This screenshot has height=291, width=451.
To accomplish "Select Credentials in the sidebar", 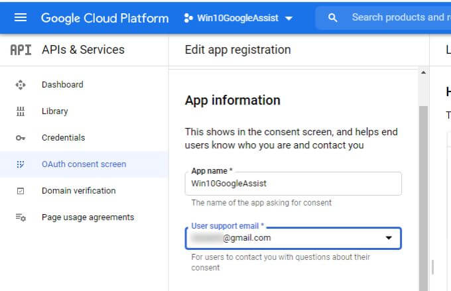I will (63, 138).
